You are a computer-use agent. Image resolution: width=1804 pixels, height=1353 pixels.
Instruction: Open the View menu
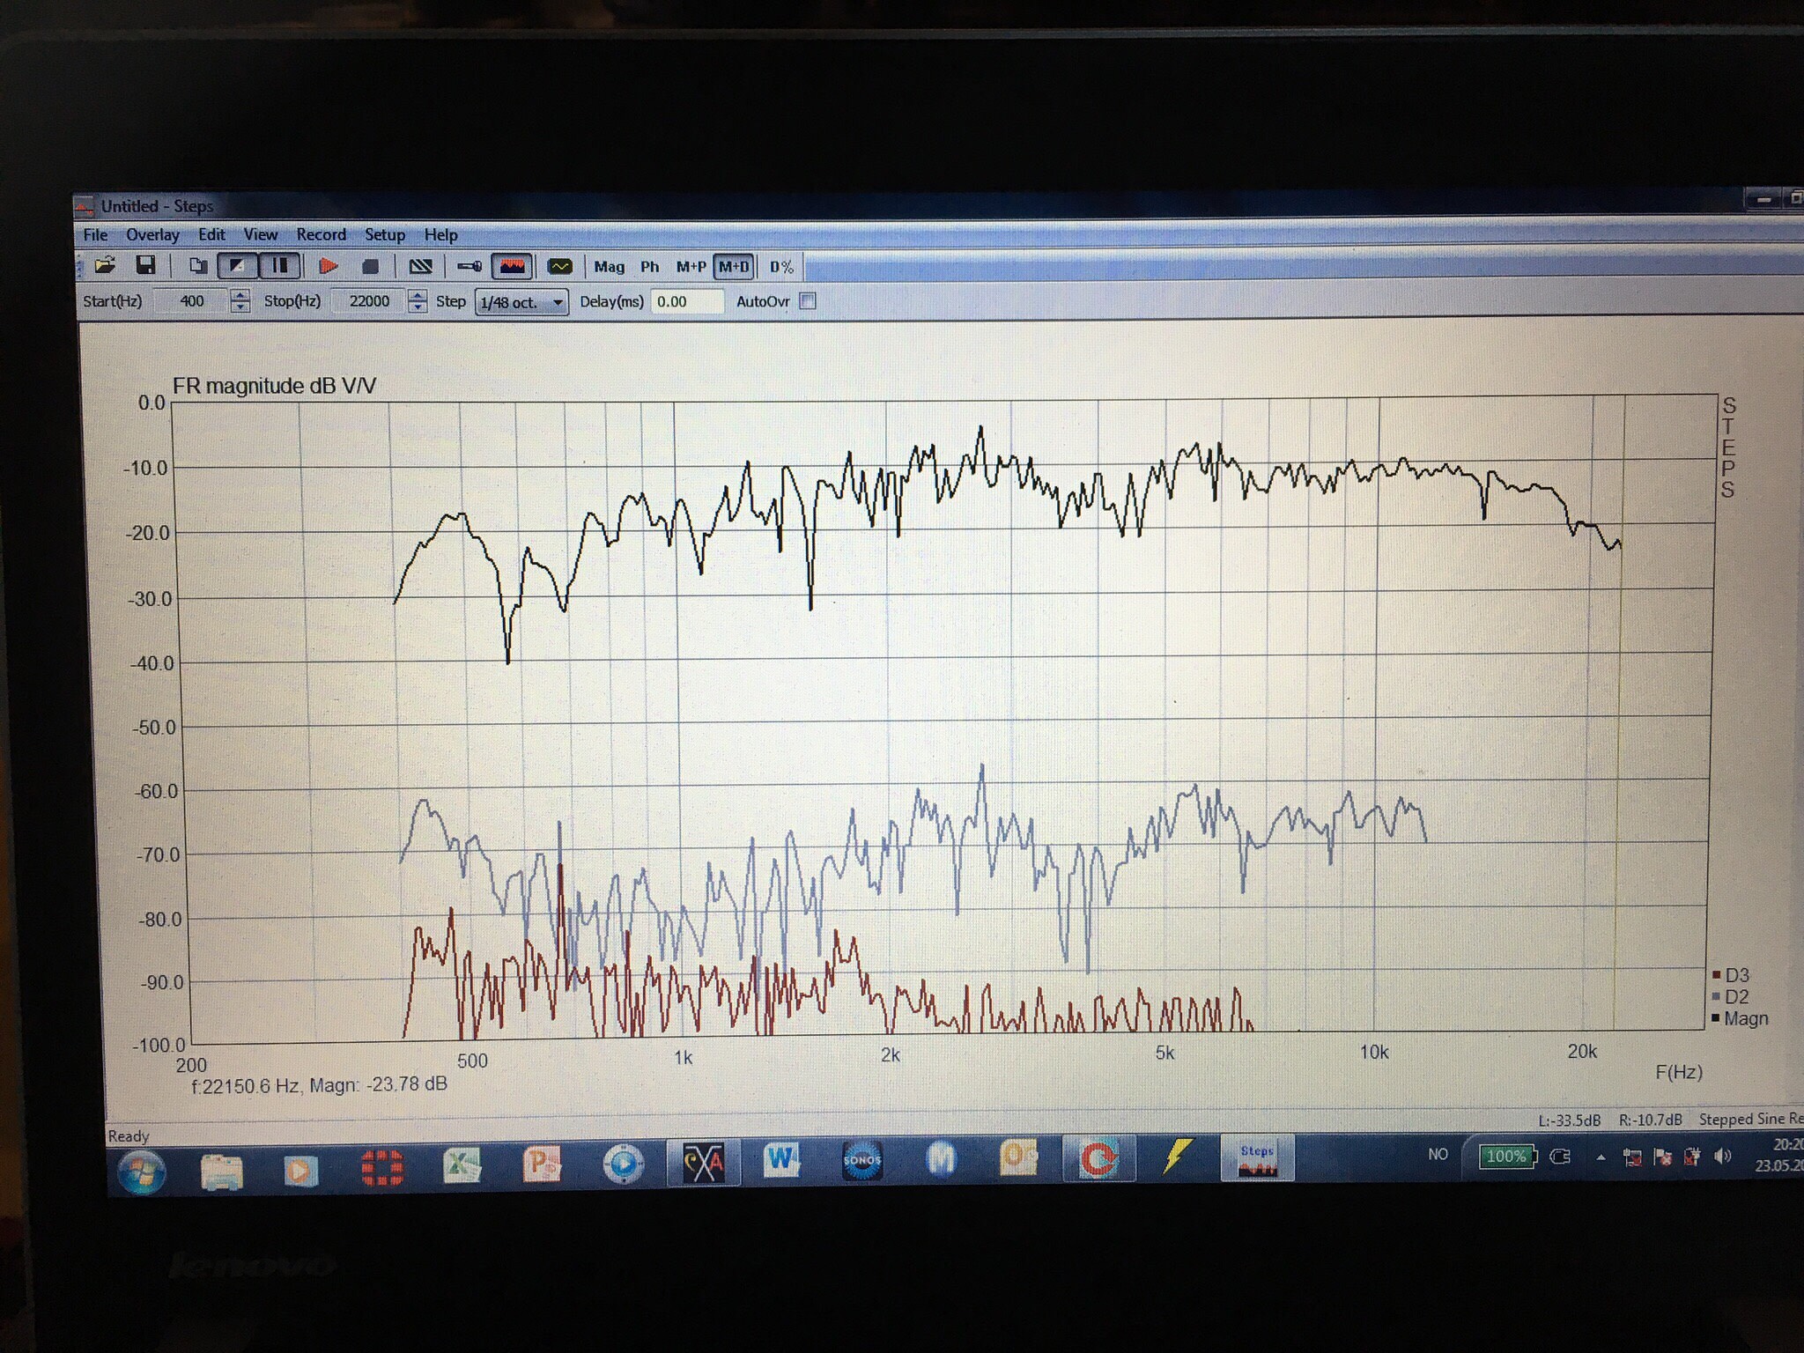tap(261, 234)
